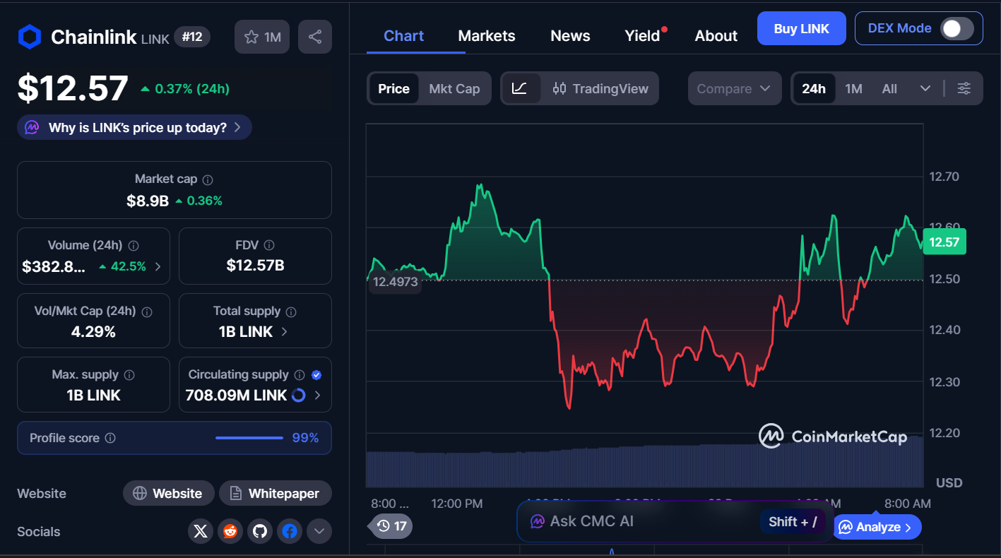This screenshot has height=558, width=1001.
Task: Open the News tab
Action: (x=570, y=36)
